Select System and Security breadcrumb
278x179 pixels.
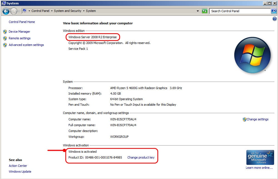[x=68, y=11]
